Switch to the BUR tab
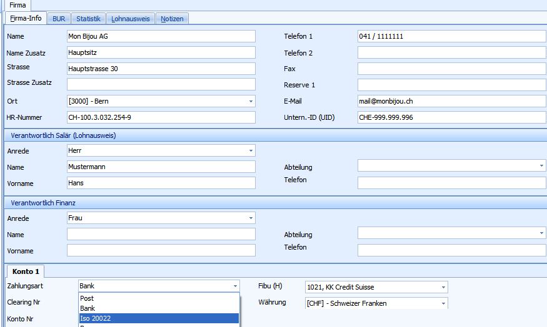This screenshot has width=547, height=327. coord(59,19)
